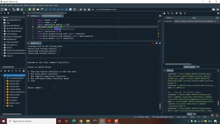The width and height of the screenshot is (220, 124).
Task: Refresh variables in Variable explorer
Action: click(185, 13)
